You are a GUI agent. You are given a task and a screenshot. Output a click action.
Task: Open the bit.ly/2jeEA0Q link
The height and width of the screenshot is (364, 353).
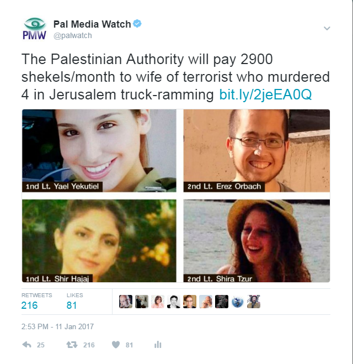pos(265,94)
